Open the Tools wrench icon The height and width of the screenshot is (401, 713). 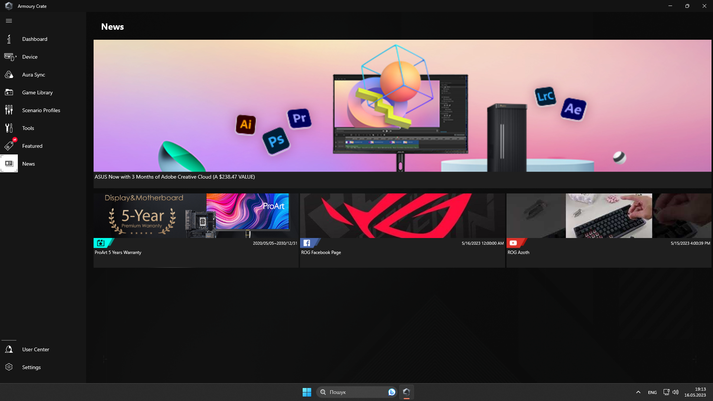[9, 128]
